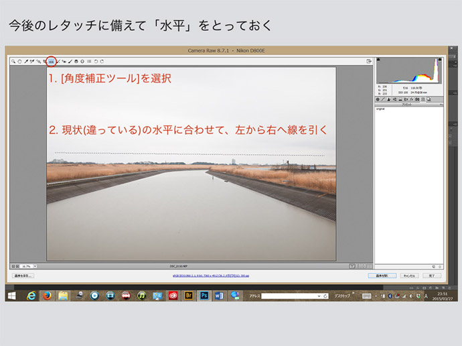
Task: Open the Tone Curve panel tab
Action: pyautogui.click(x=384, y=99)
